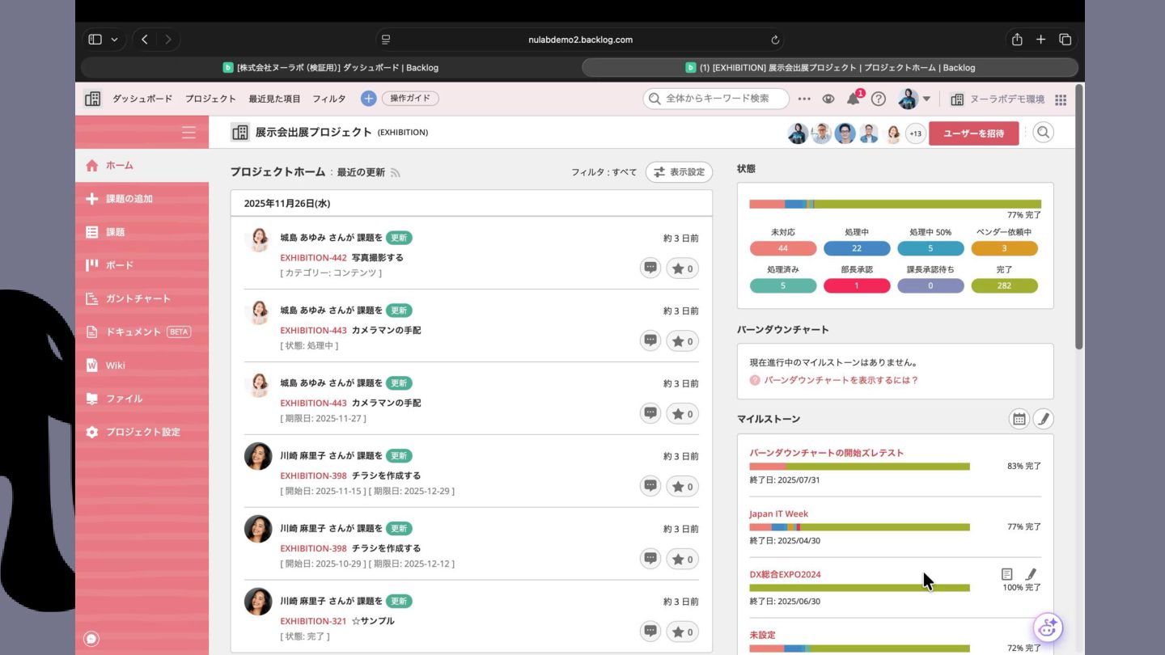The image size is (1165, 655).
Task: Toggle the sidebar hamburger menu
Action: [189, 133]
